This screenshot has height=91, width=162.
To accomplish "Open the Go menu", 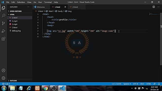I will 35,2.
